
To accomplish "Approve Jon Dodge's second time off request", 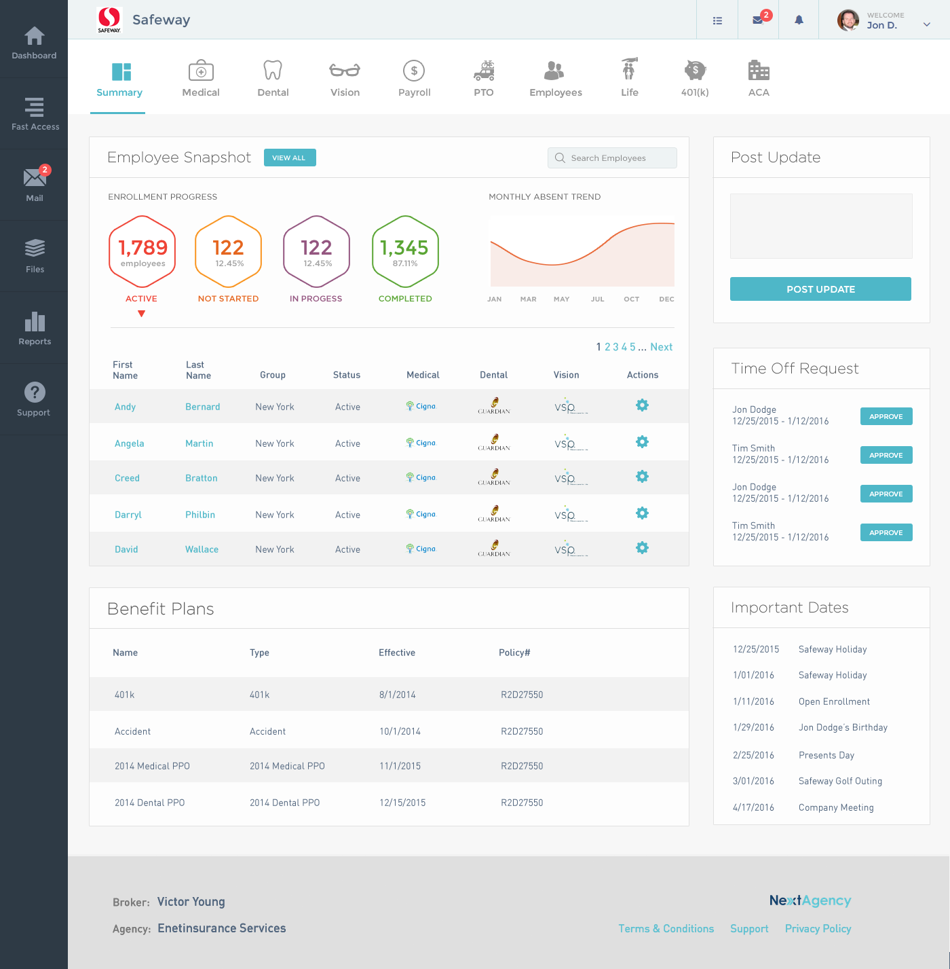I will (x=886, y=494).
